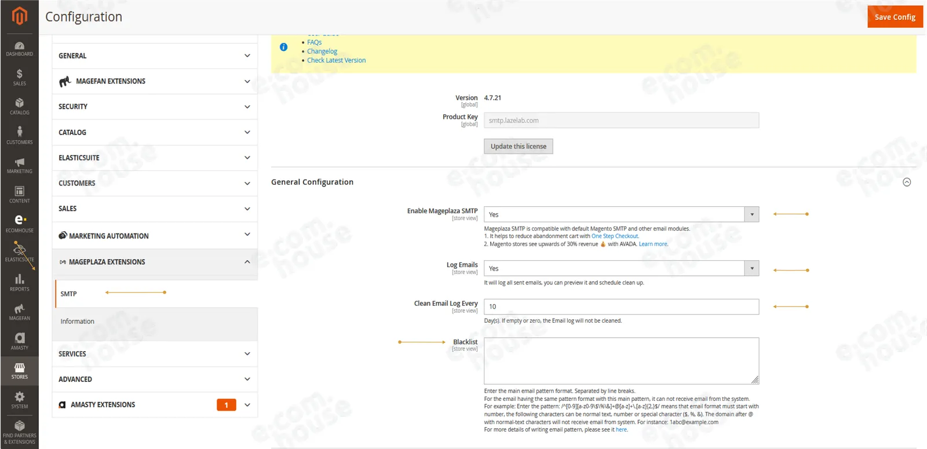Viewport: 927px width, 449px height.
Task: Select the SMTP menu item
Action: [x=68, y=294]
